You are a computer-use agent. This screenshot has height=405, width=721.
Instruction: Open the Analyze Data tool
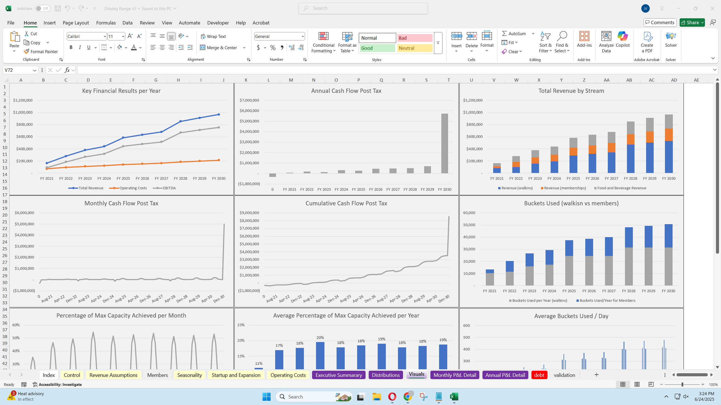606,37
